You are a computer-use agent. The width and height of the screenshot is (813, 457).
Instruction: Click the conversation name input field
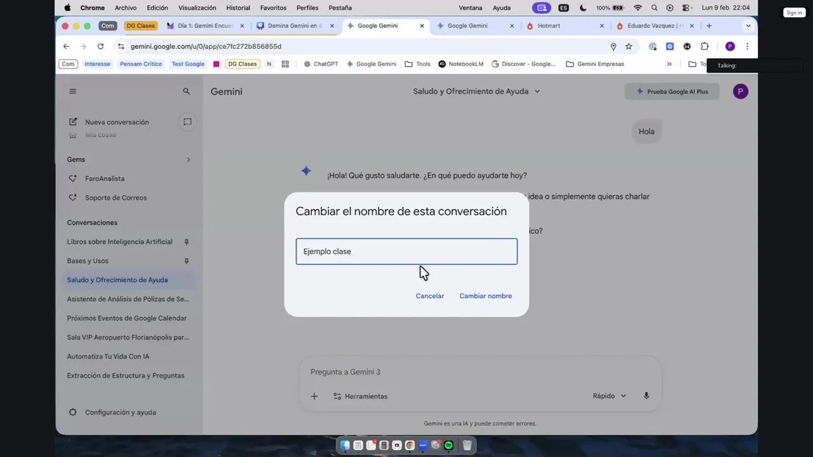tap(406, 251)
